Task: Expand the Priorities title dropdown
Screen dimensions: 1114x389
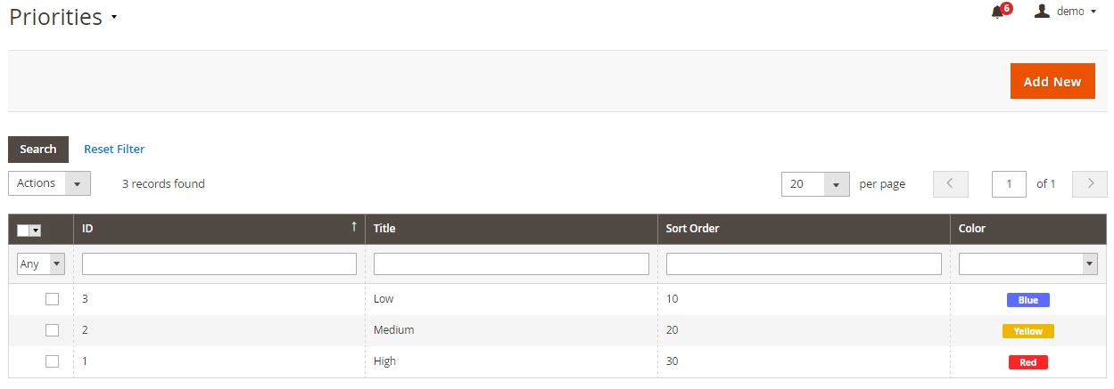Action: coord(114,18)
